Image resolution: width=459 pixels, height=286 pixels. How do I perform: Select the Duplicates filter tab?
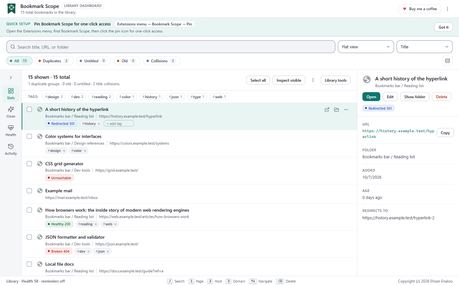click(x=54, y=61)
